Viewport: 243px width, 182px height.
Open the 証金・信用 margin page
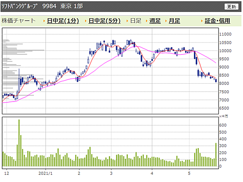point(217,21)
